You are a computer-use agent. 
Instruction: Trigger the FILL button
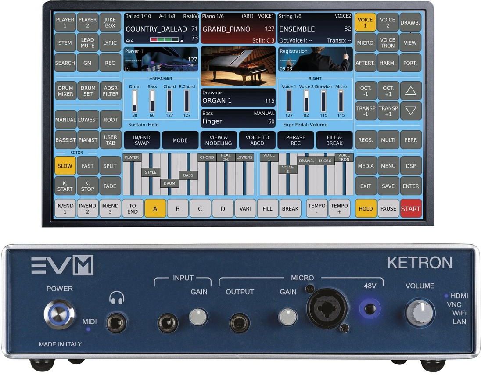click(x=268, y=208)
